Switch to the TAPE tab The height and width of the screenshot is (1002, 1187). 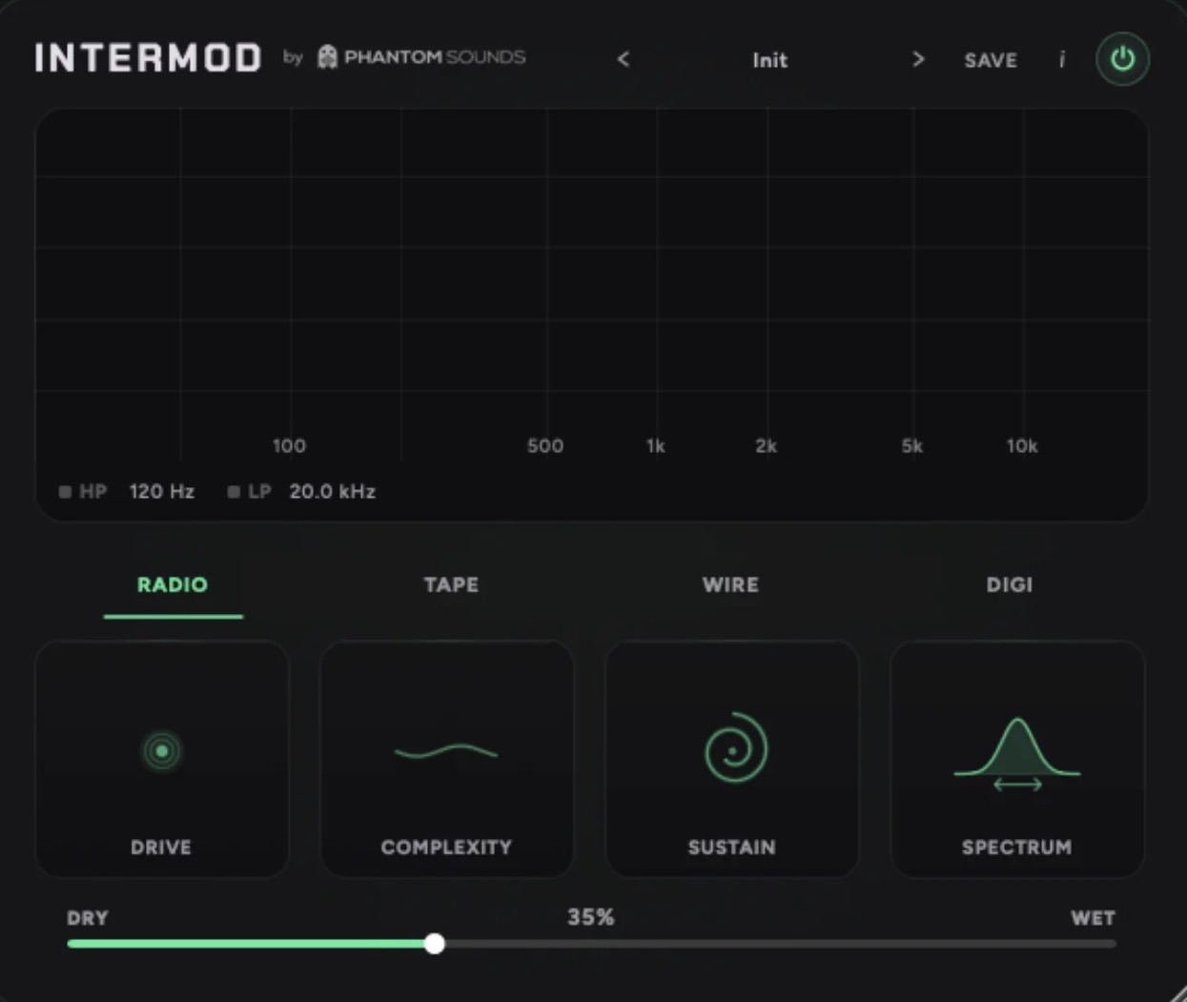(x=451, y=584)
